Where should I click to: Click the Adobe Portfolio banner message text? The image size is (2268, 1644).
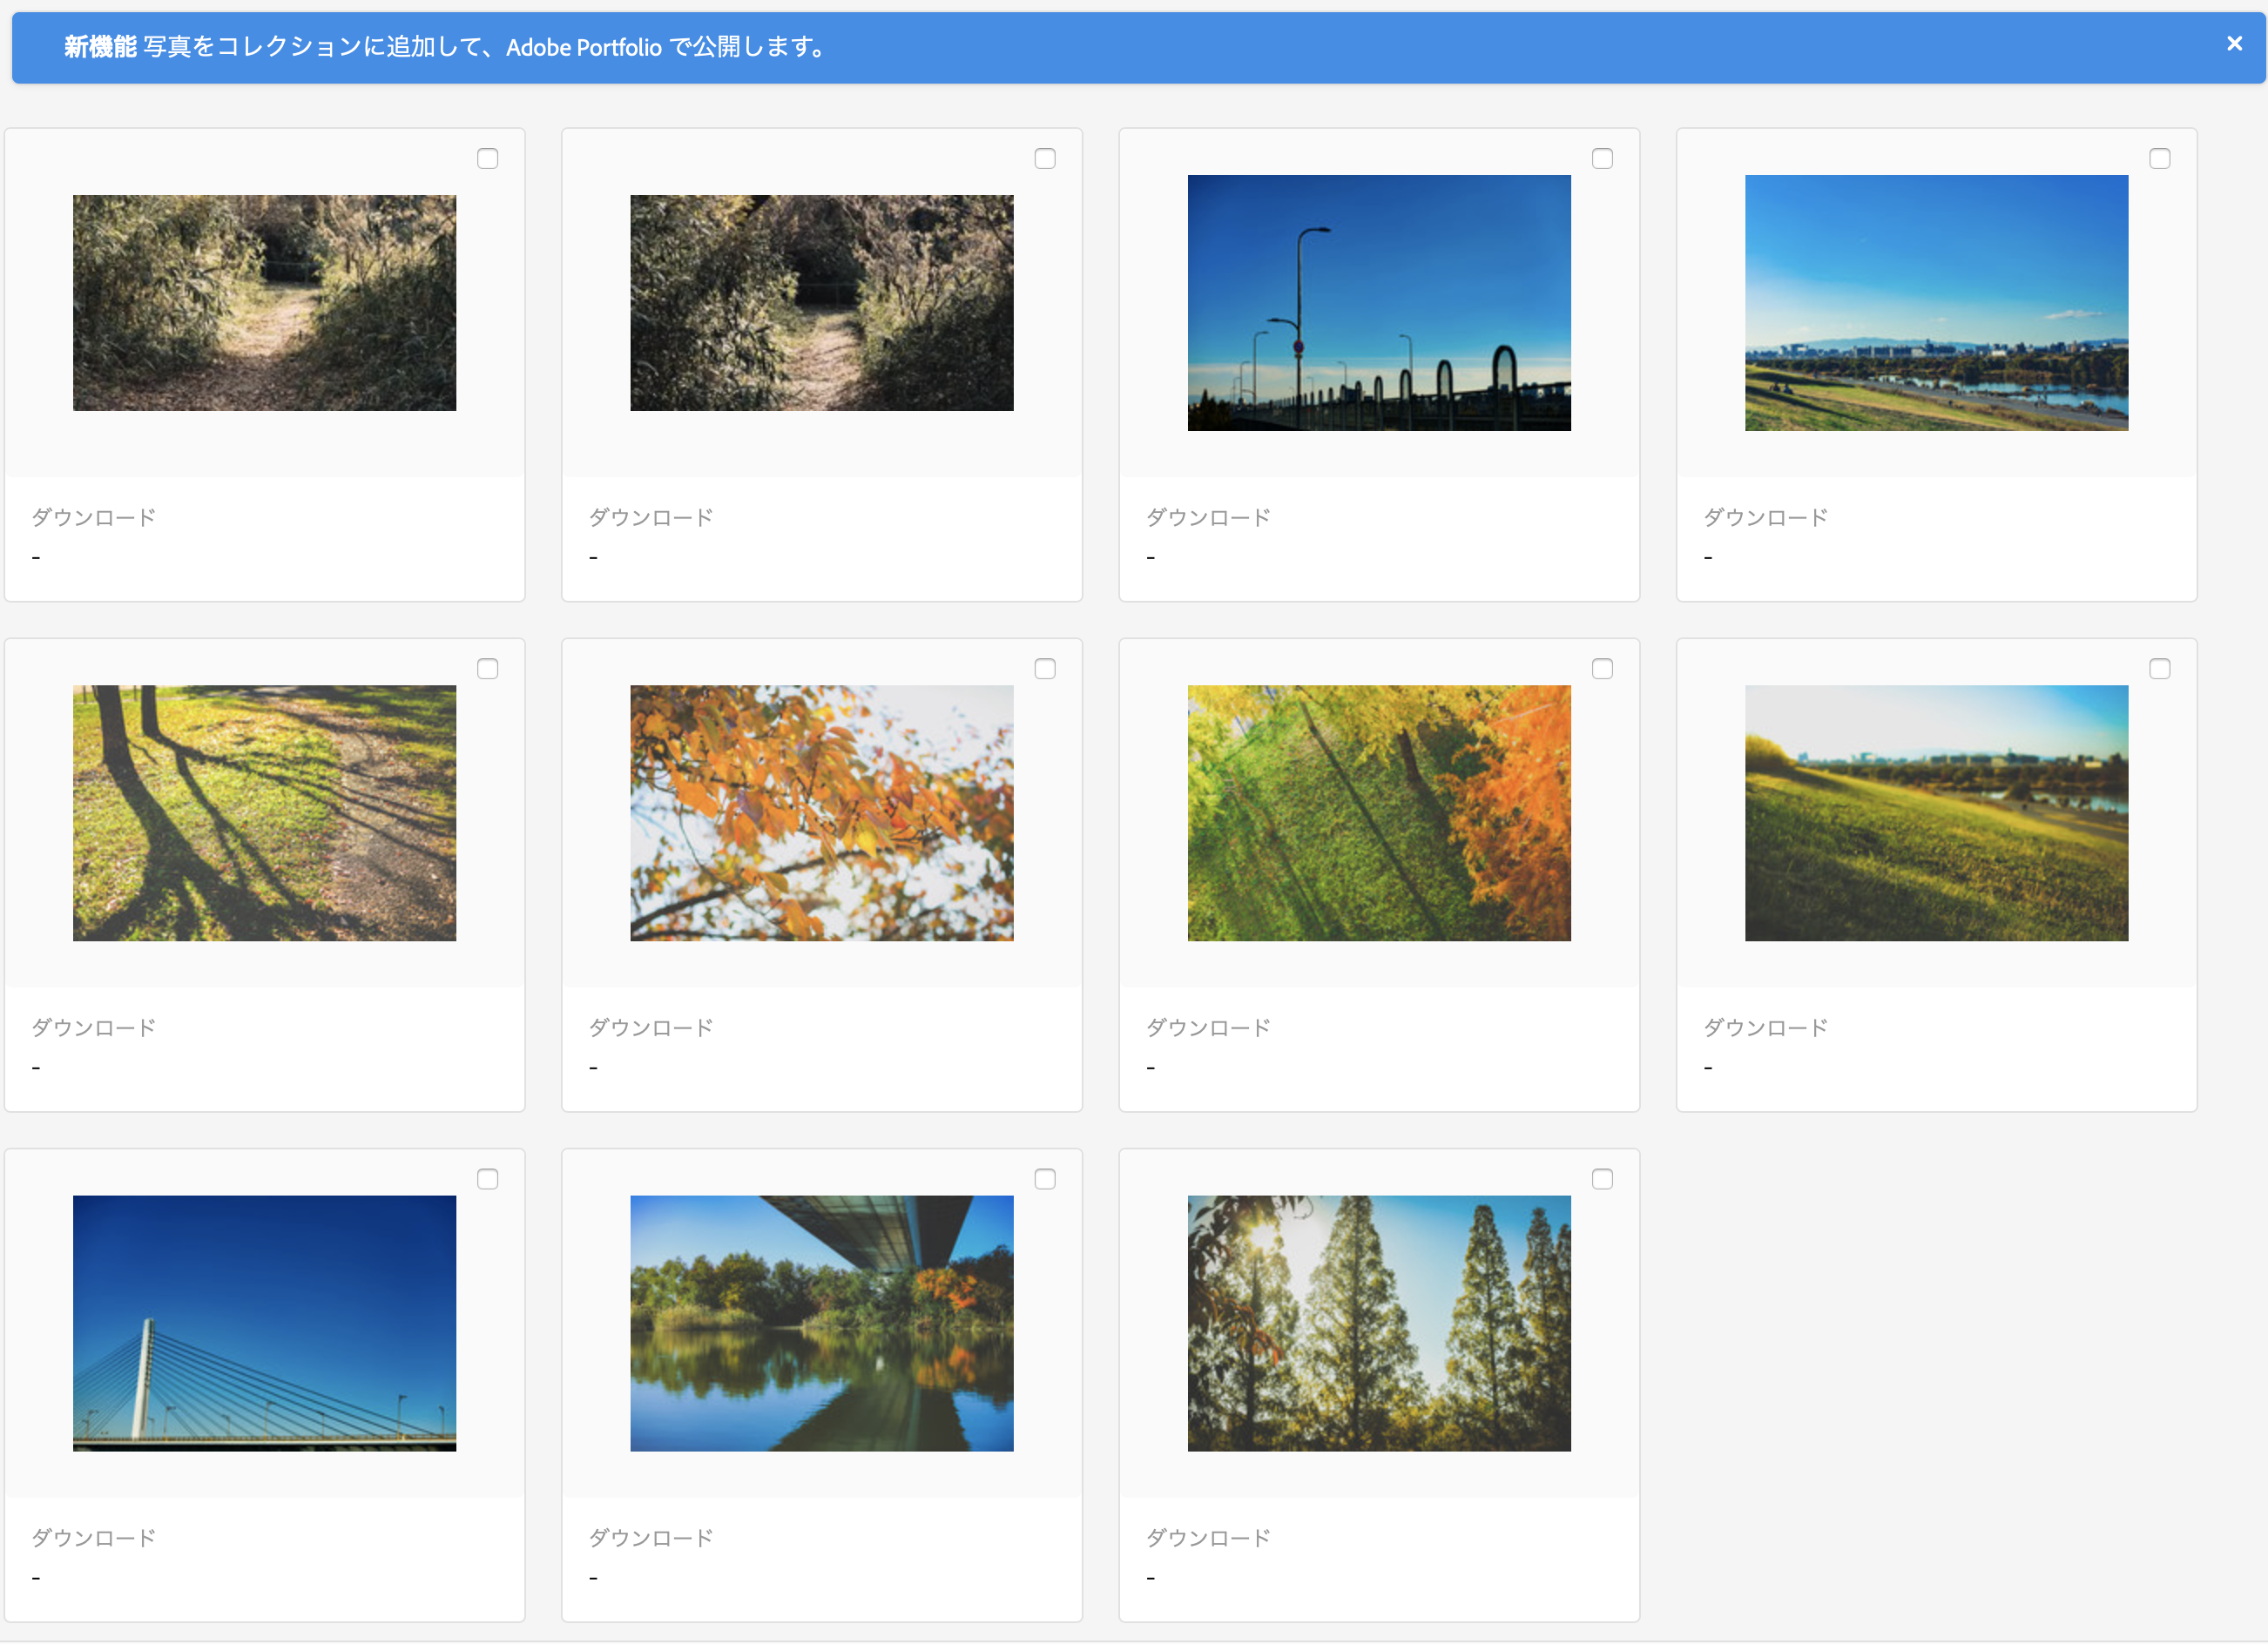pos(485,46)
